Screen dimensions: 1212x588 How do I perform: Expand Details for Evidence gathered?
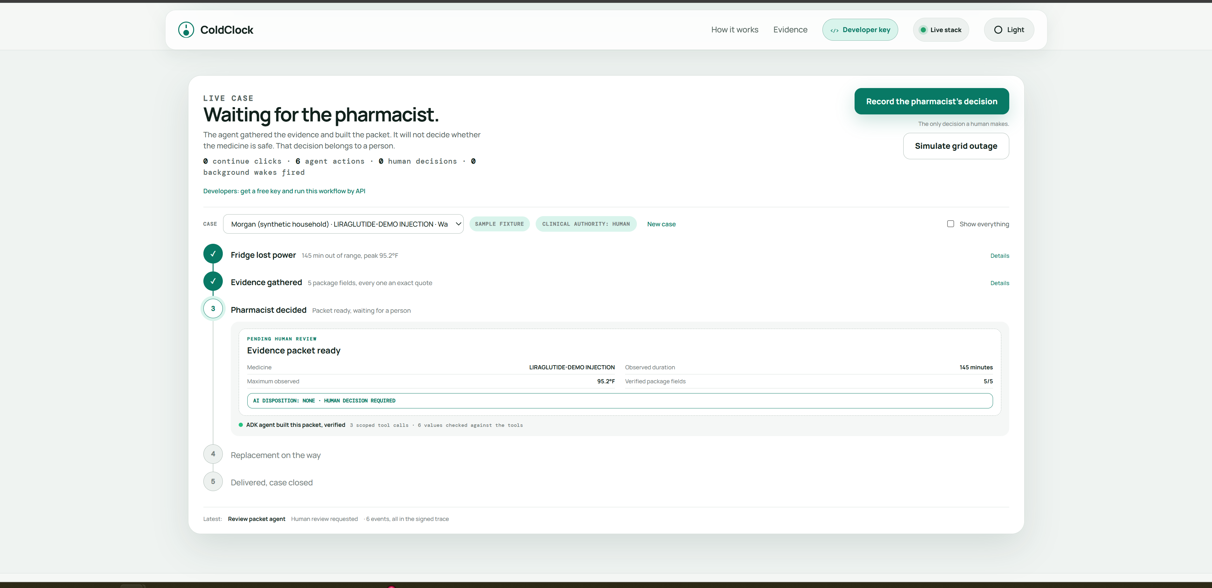point(999,283)
